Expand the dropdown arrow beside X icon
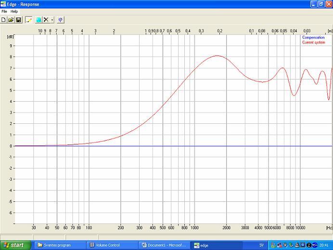Image resolution: width=333 pixels, height=250 pixels. [x=52, y=20]
